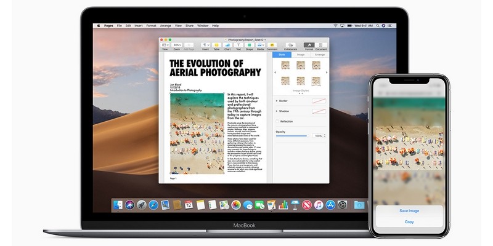Open the Insert toolbar dropdown

[x=206, y=45]
